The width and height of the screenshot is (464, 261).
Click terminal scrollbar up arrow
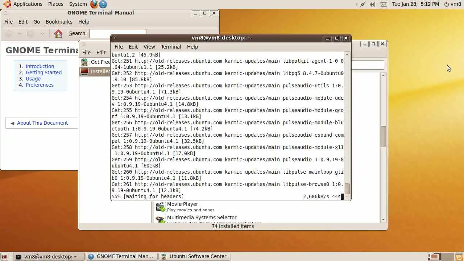(x=347, y=55)
